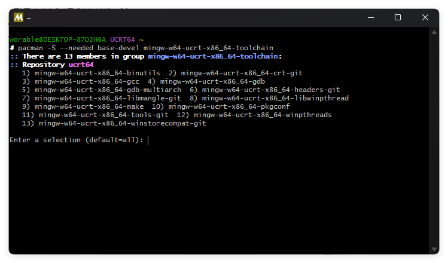Click the mingw-w64-ucrt-x86_64-binutils package entry
The height and width of the screenshot is (263, 448).
pos(97,73)
